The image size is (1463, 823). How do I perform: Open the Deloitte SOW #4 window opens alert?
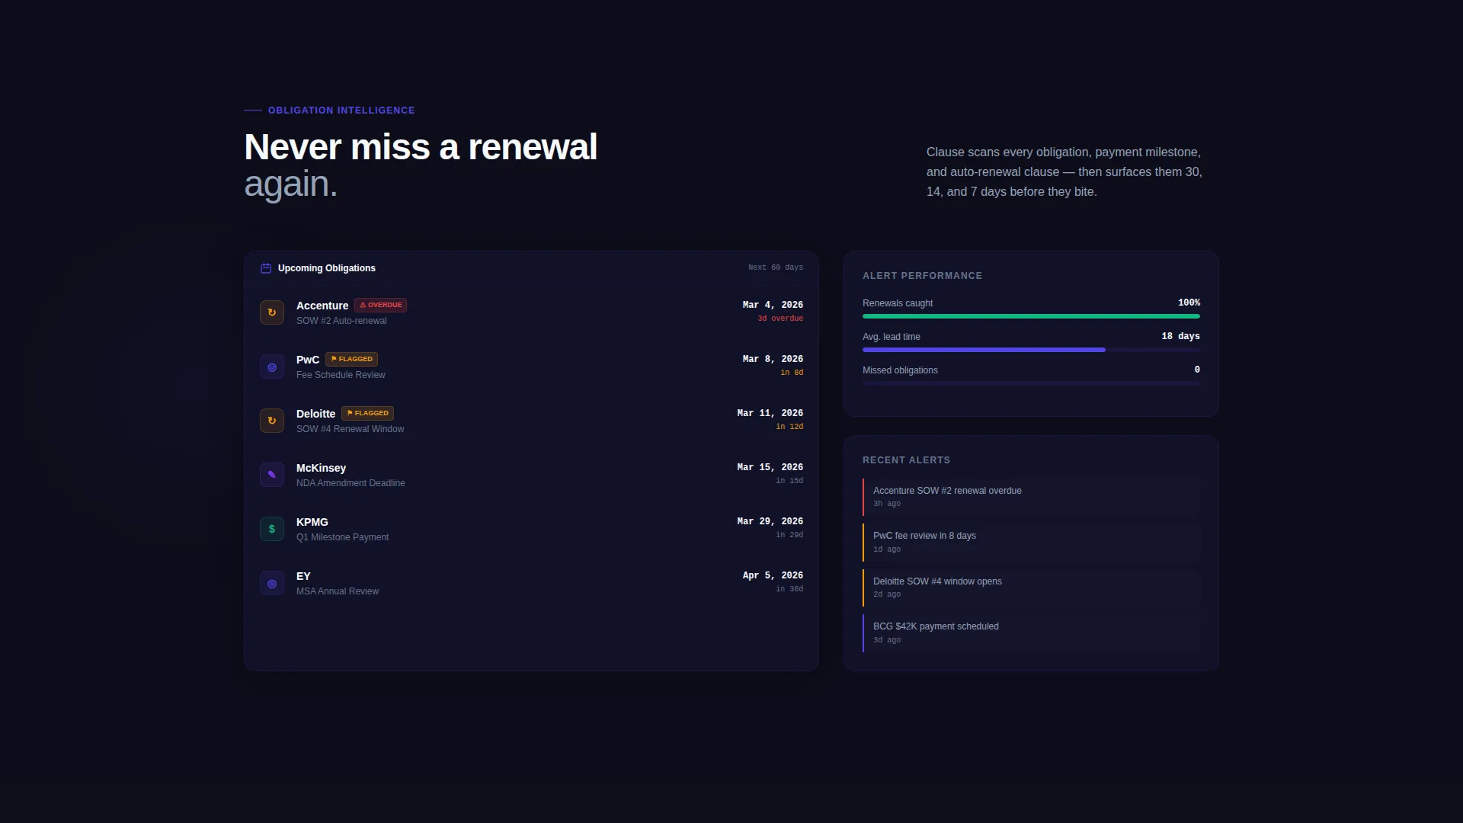[x=1031, y=588]
